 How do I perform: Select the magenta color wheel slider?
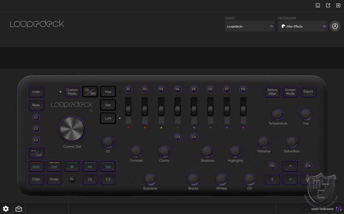[x=243, y=110]
